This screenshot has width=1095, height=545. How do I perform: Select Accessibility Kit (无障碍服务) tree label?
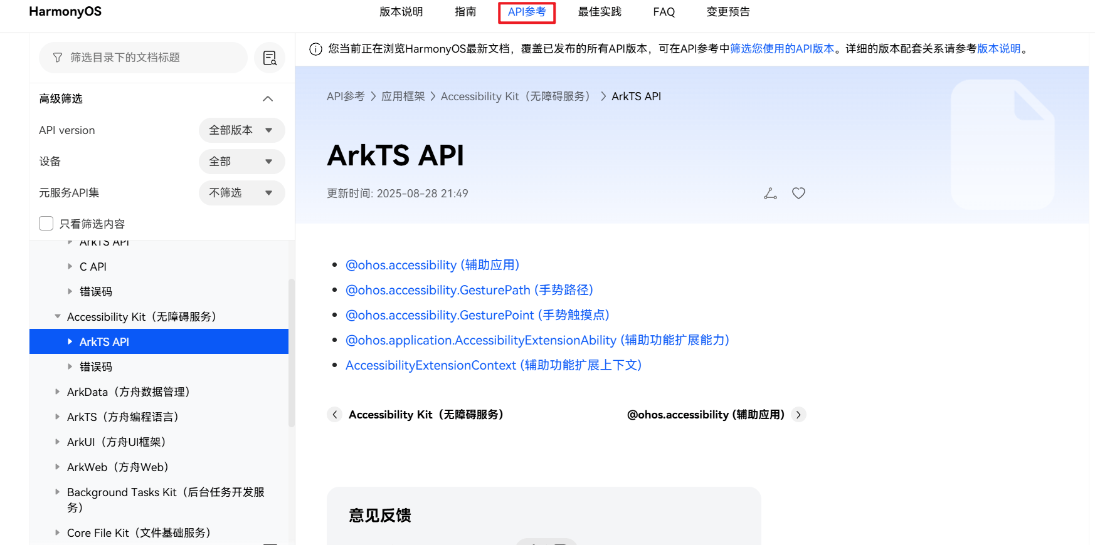coord(142,317)
